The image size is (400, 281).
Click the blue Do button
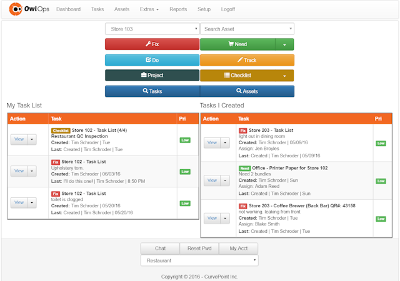(152, 60)
